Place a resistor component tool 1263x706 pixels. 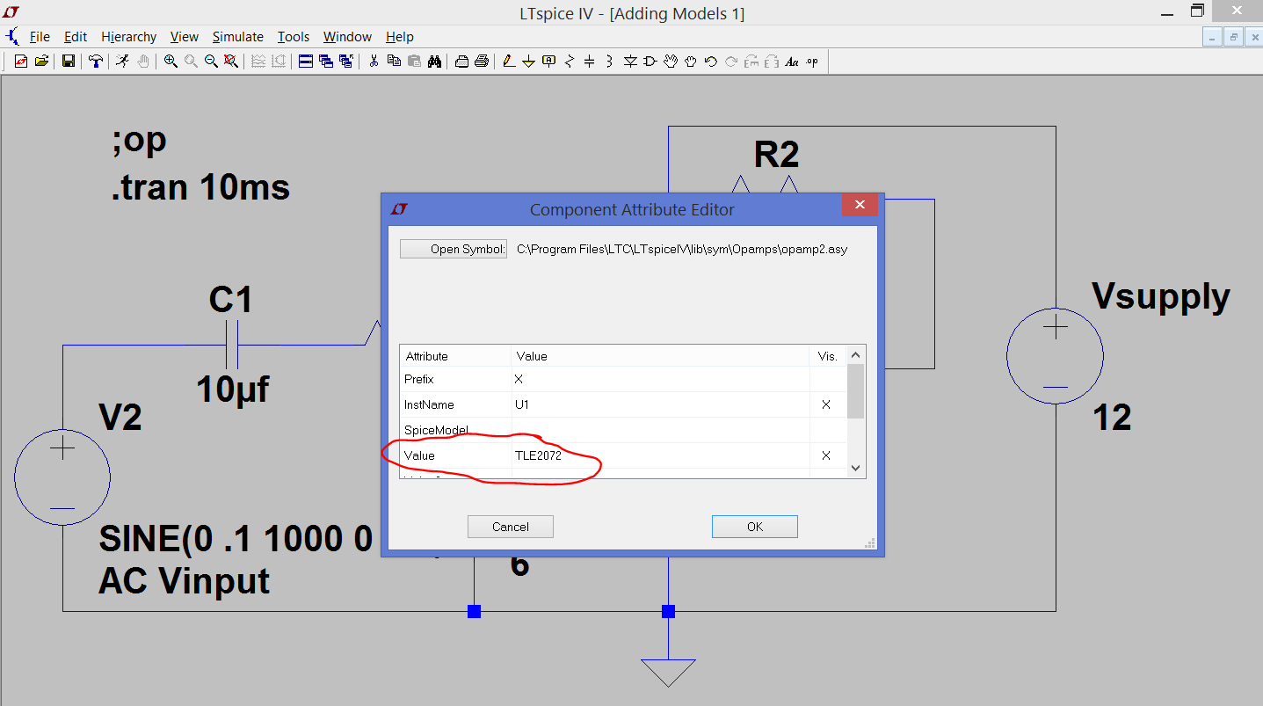[x=570, y=62]
